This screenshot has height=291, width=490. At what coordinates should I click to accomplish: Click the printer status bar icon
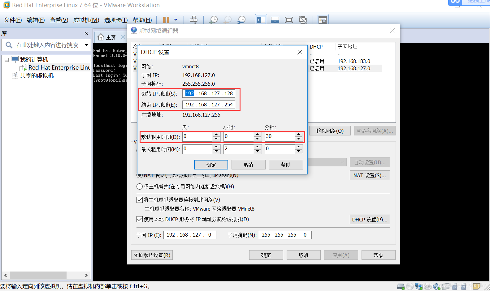click(x=428, y=287)
